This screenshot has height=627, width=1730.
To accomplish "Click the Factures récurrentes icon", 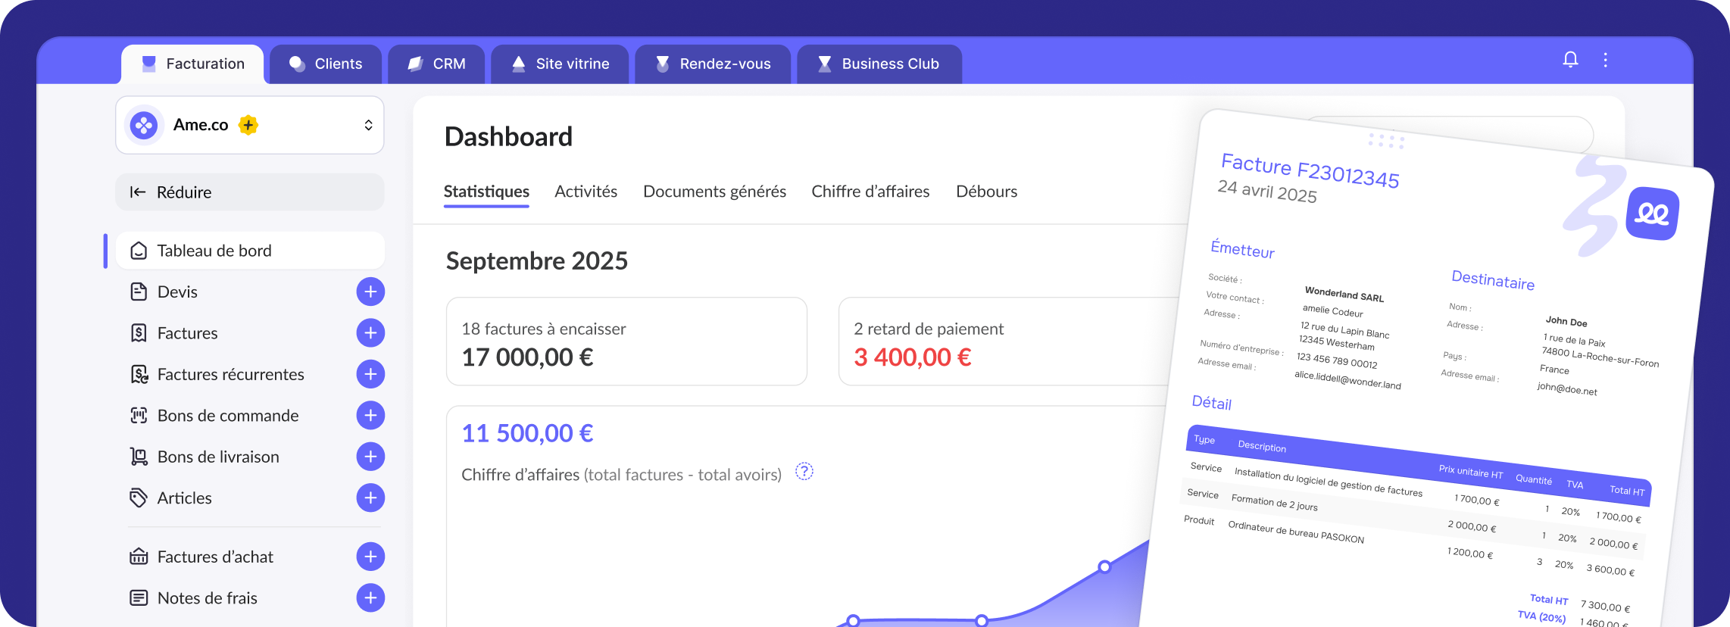I will 139,374.
